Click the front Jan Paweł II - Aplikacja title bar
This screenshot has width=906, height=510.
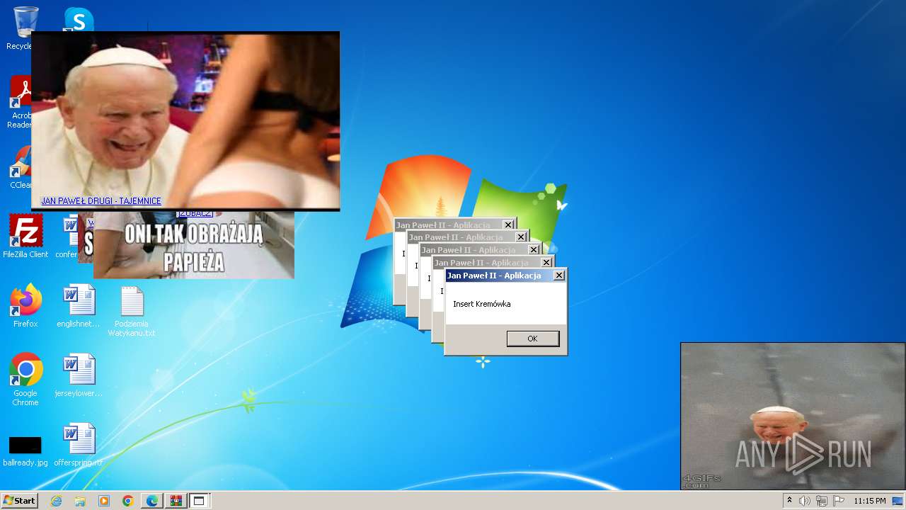coord(499,276)
